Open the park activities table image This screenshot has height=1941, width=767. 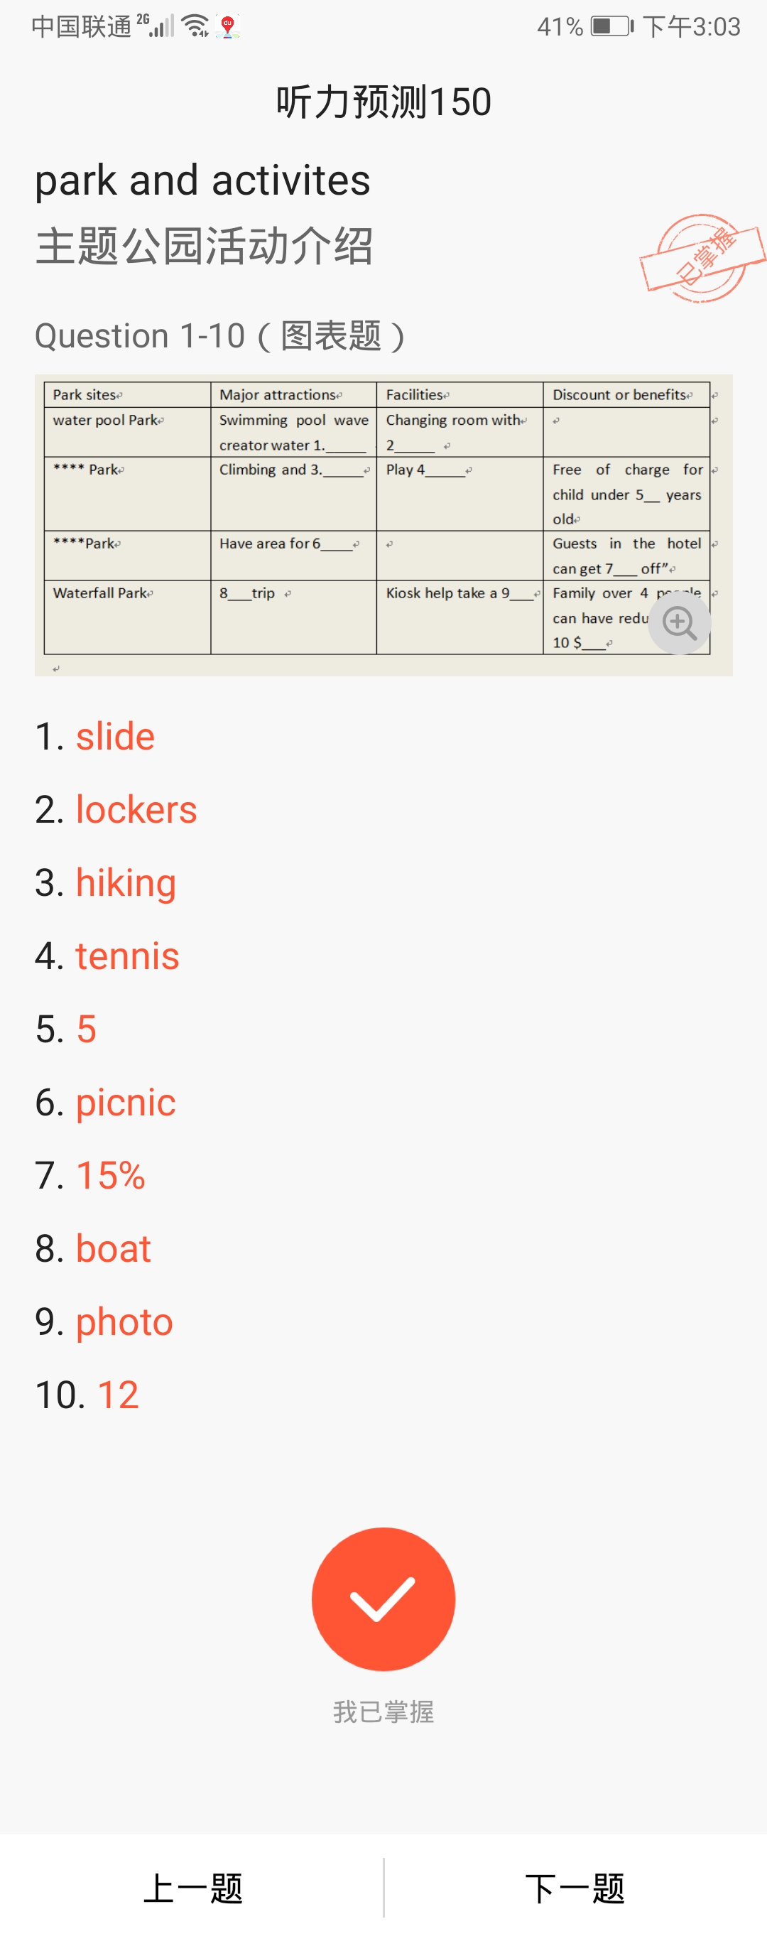click(383, 525)
